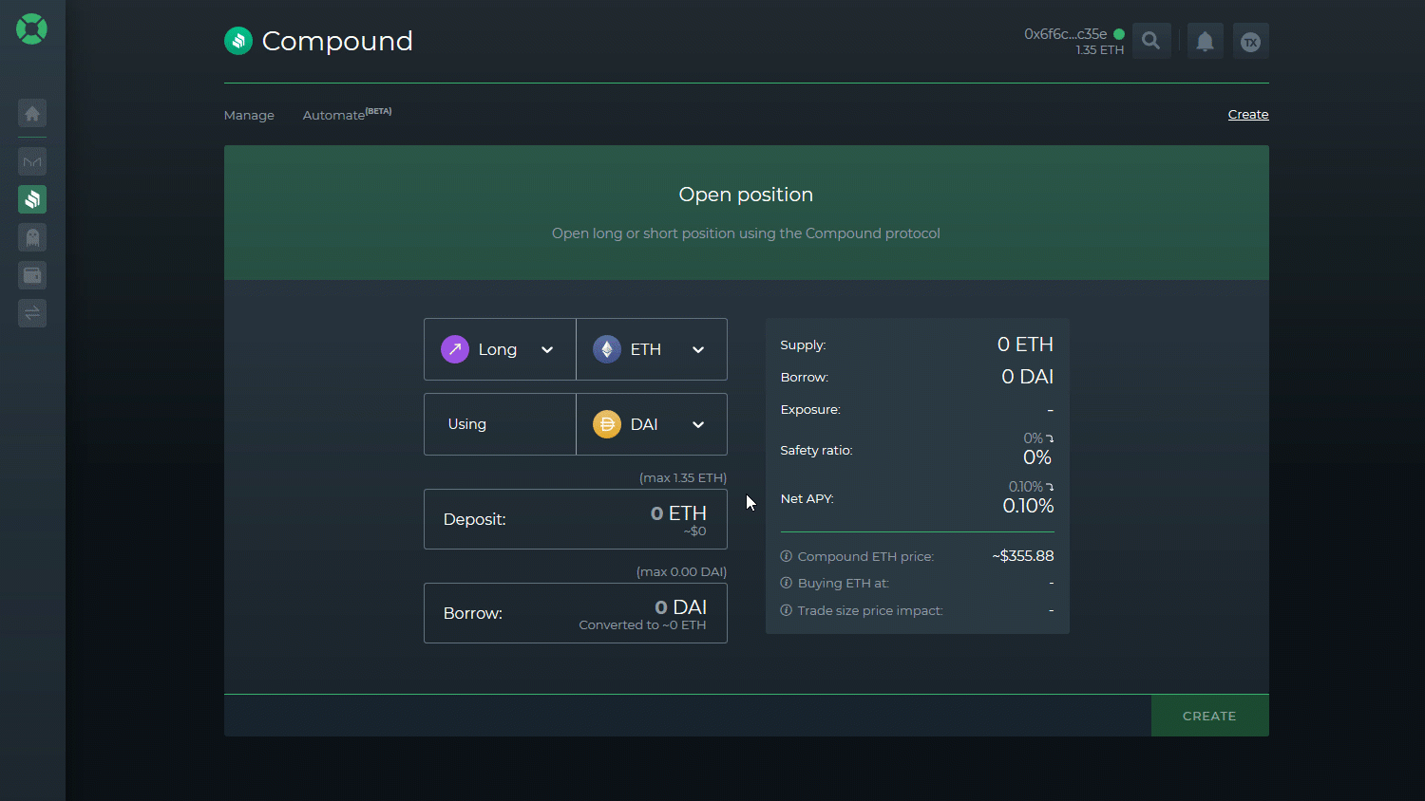The height and width of the screenshot is (801, 1425).
Task: Click the description text about the Compound protocol
Action: pyautogui.click(x=746, y=233)
